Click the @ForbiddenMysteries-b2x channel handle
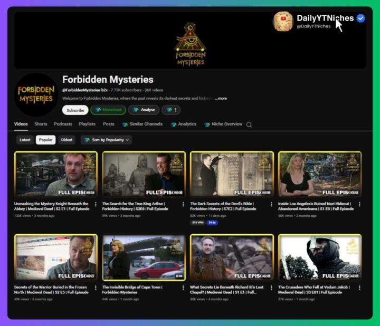380x326 pixels. point(85,90)
